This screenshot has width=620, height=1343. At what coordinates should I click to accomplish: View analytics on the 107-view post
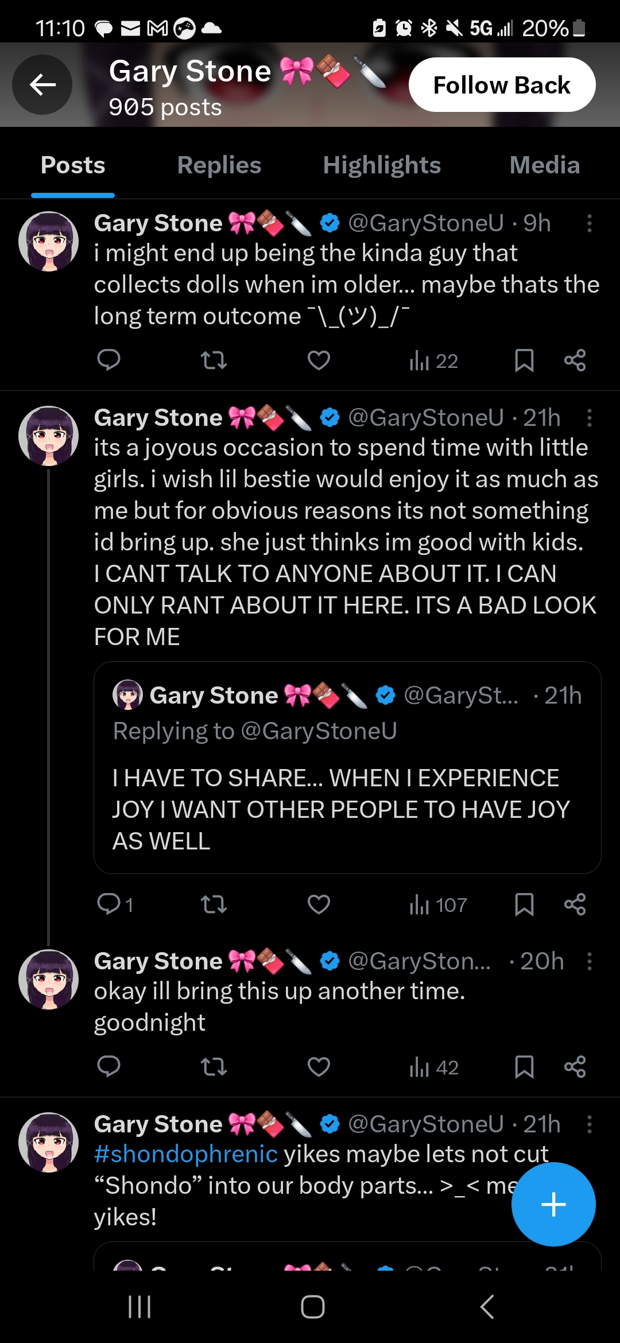(437, 905)
